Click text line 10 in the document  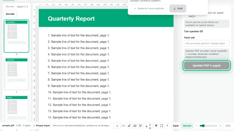point(80,92)
